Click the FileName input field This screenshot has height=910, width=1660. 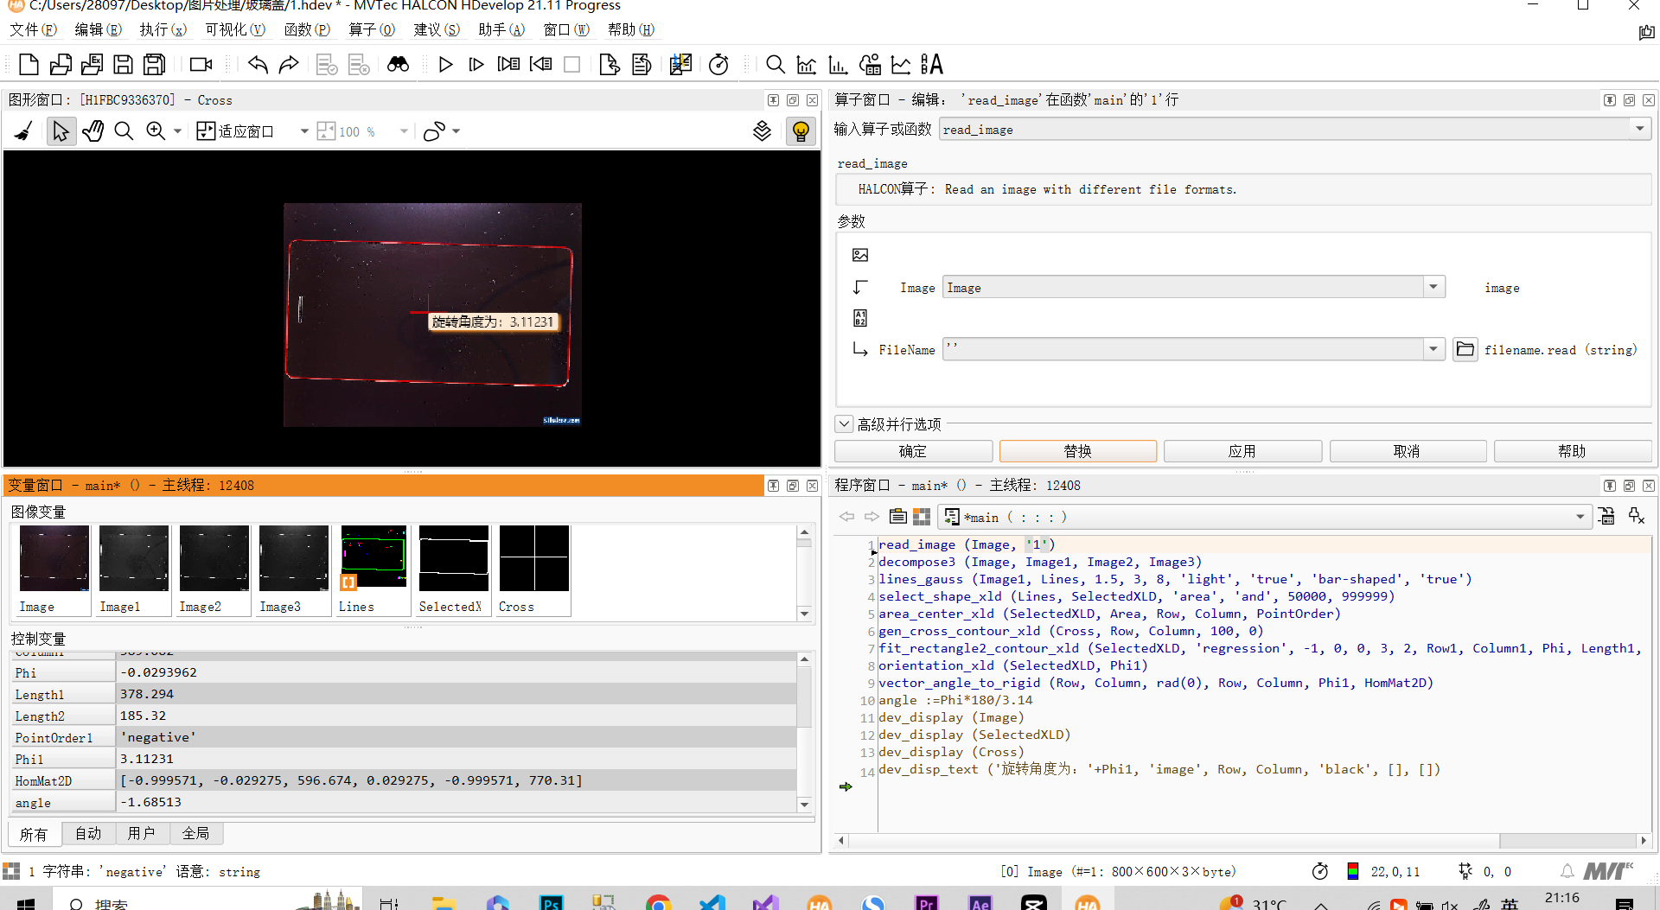pyautogui.click(x=1183, y=349)
